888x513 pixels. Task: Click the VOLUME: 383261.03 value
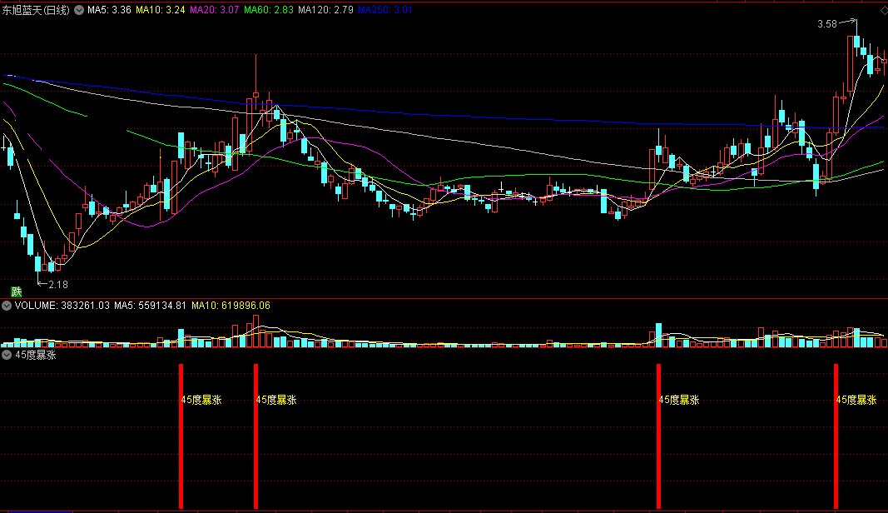tap(62, 306)
